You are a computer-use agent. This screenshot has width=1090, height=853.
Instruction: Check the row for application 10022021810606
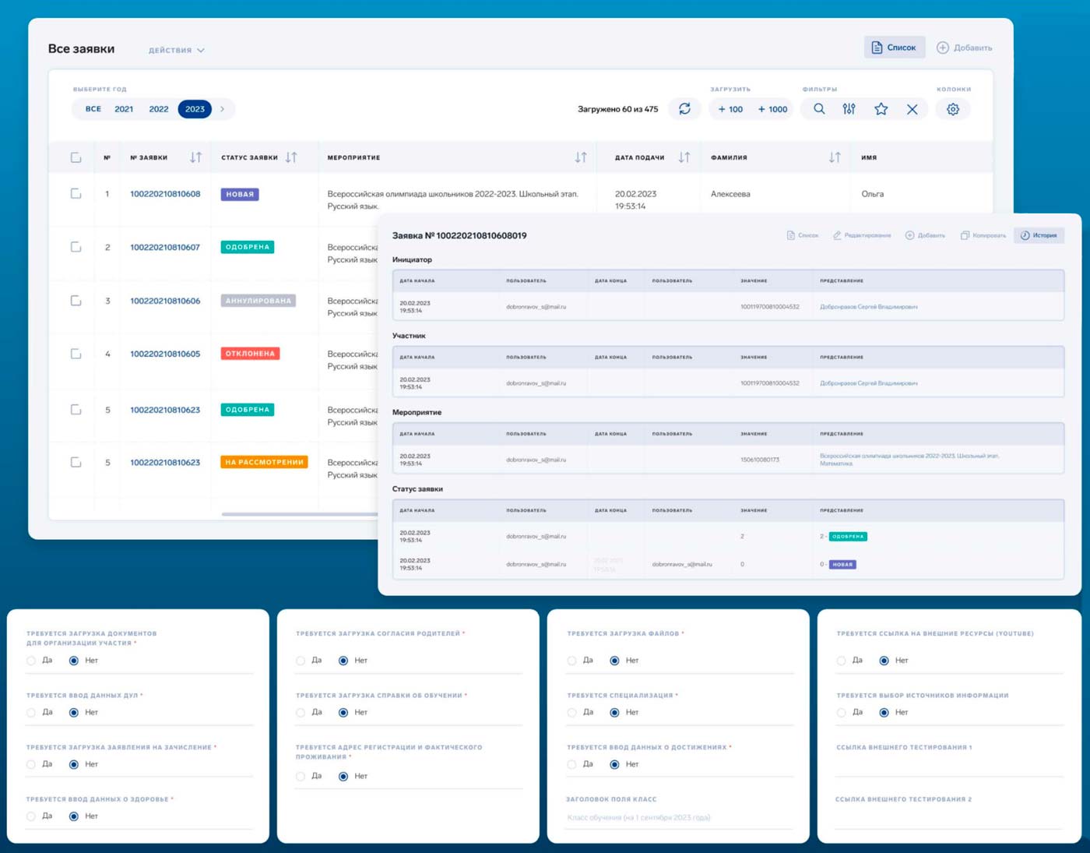click(x=76, y=301)
